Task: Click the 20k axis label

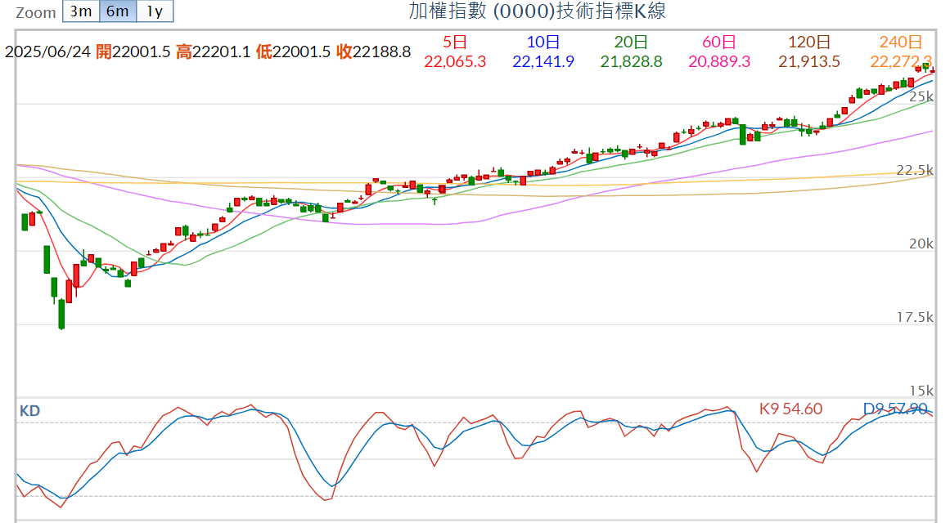Action: (x=921, y=244)
